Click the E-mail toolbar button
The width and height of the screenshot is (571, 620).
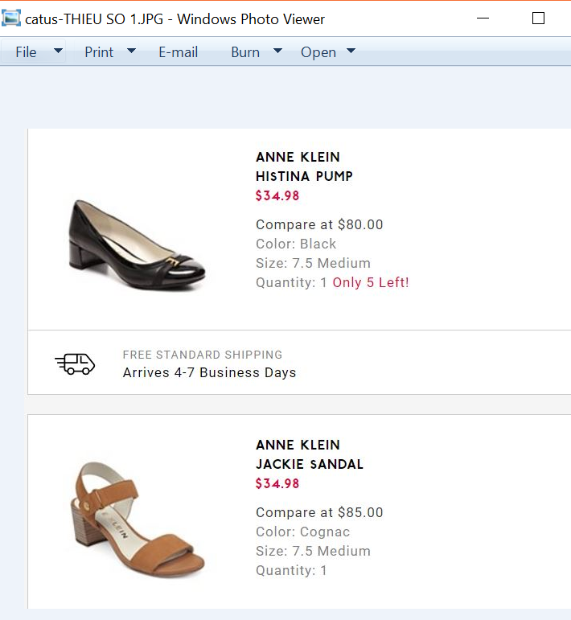pyautogui.click(x=178, y=52)
